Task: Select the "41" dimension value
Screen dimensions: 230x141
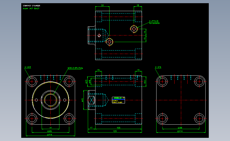Action: click(51, 128)
